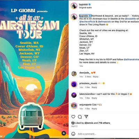Image resolution: width=139 pixels, height=139 pixels.
Task: Open the Airstream tour poster video
Action: coord(34,69)
